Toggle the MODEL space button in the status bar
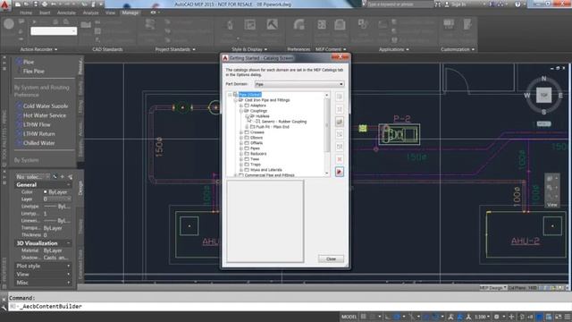Viewport: 572px width, 322px height. pyautogui.click(x=349, y=317)
